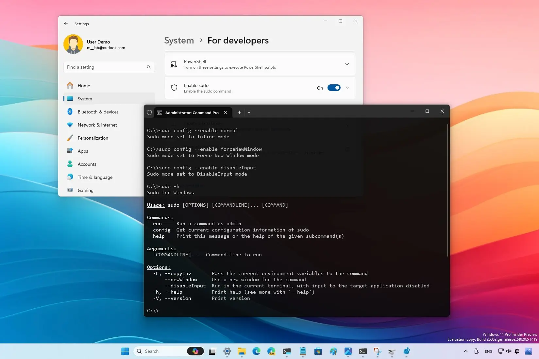The image size is (539, 359).
Task: Launch Paint from the taskbar
Action: [333, 351]
